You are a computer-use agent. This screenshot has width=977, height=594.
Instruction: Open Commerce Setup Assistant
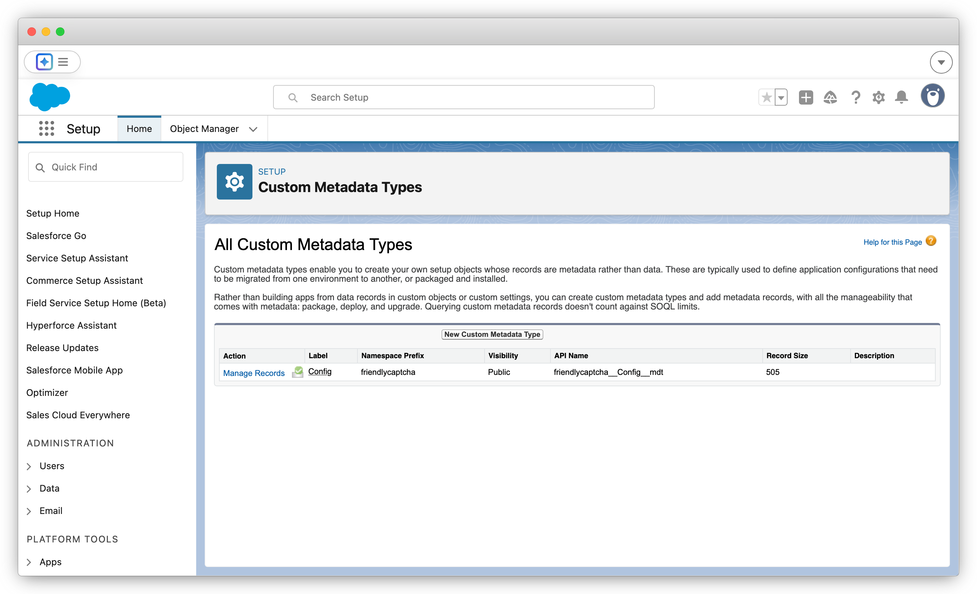[x=84, y=280]
